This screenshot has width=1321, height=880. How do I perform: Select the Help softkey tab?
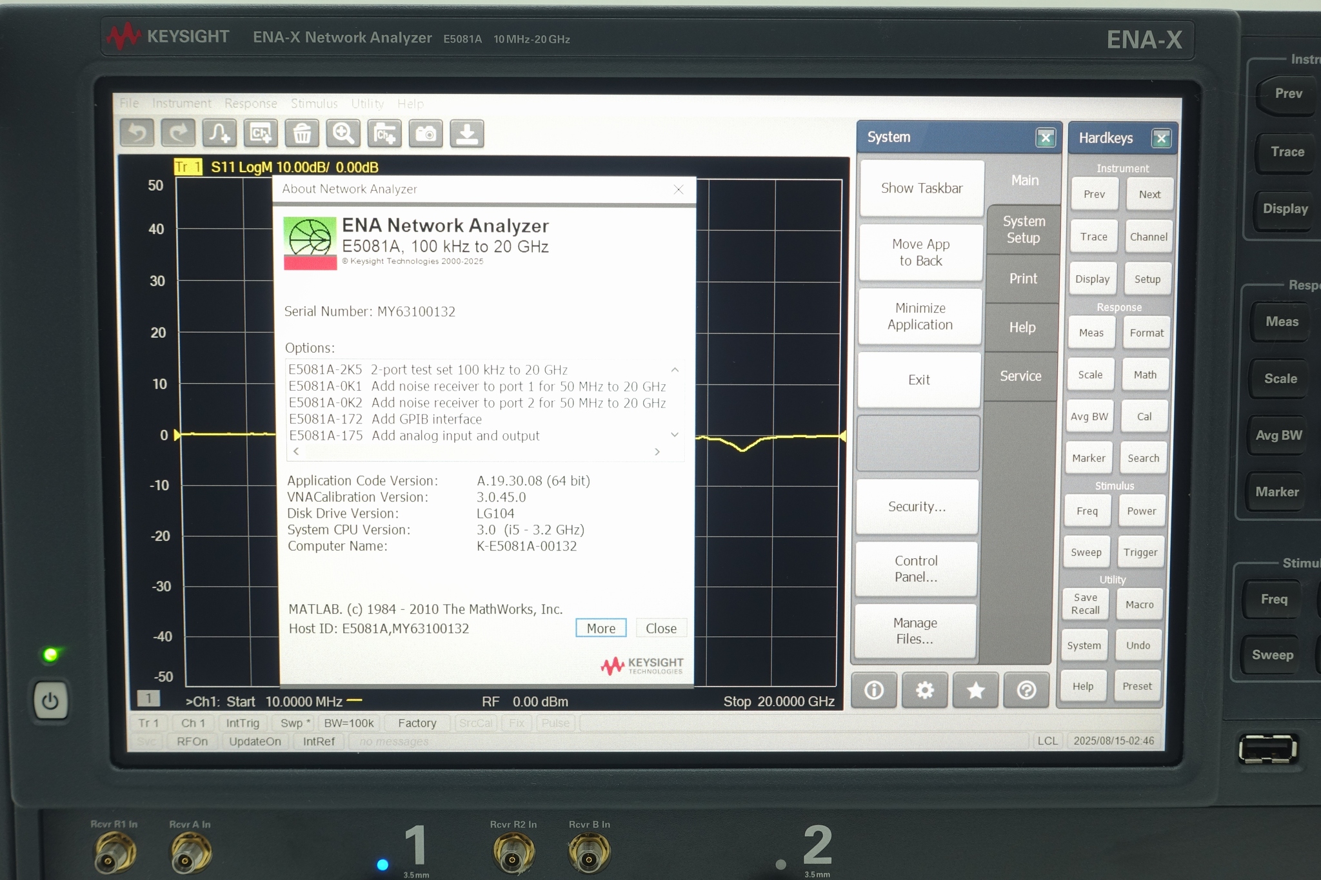click(1022, 328)
